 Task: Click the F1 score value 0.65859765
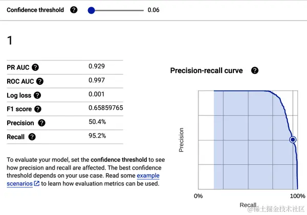click(x=105, y=108)
